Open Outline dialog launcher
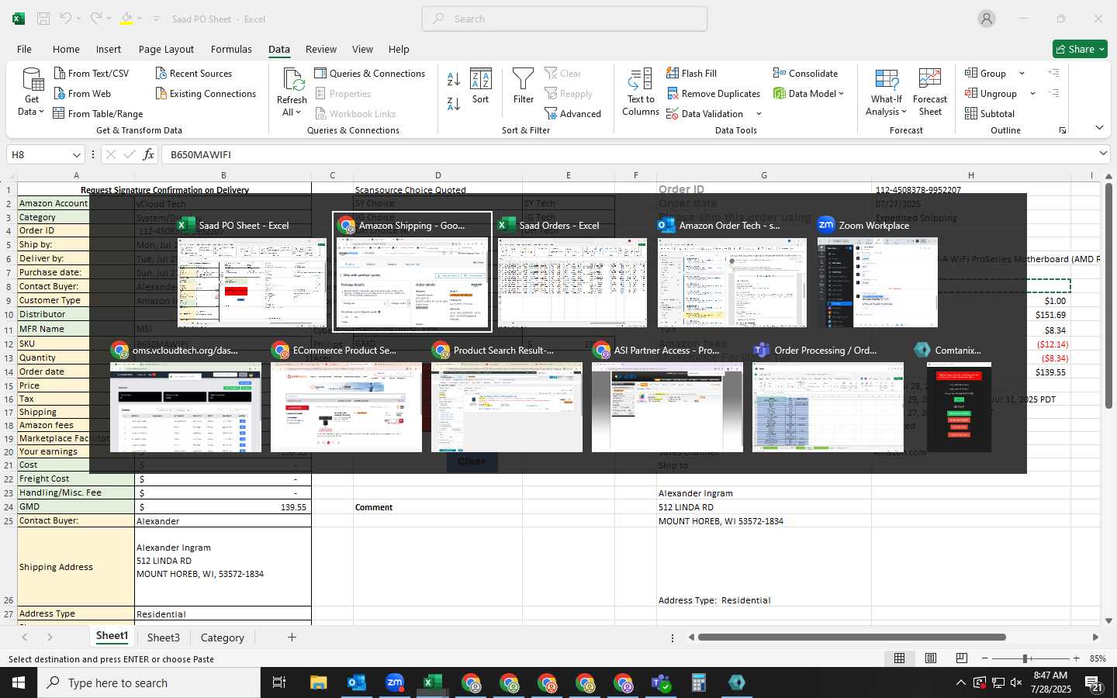The image size is (1117, 698). click(1063, 130)
